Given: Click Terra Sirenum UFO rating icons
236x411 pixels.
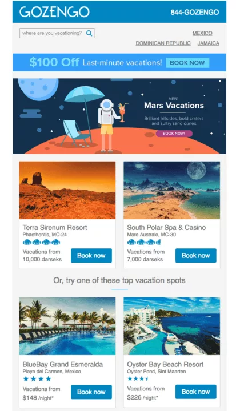Looking at the screenshot, I should tap(42, 242).
